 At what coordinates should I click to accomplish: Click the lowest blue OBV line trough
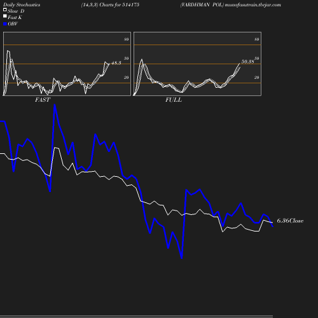pyautogui.click(x=182, y=258)
